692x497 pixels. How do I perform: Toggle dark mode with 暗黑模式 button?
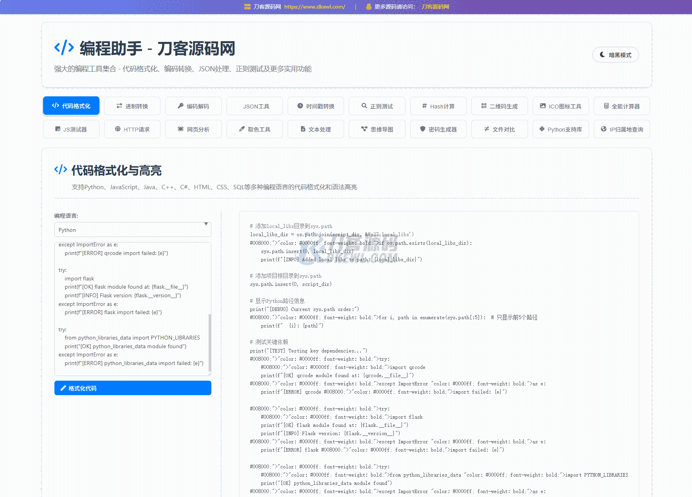[x=615, y=55]
